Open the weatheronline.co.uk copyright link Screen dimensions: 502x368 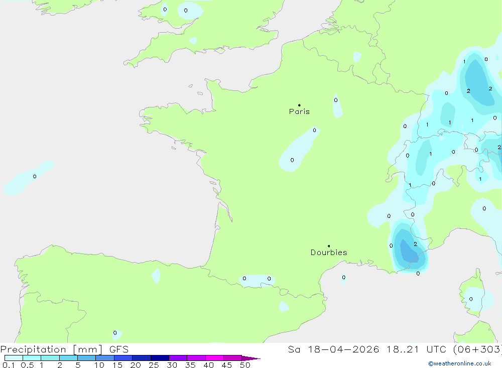[460, 363]
